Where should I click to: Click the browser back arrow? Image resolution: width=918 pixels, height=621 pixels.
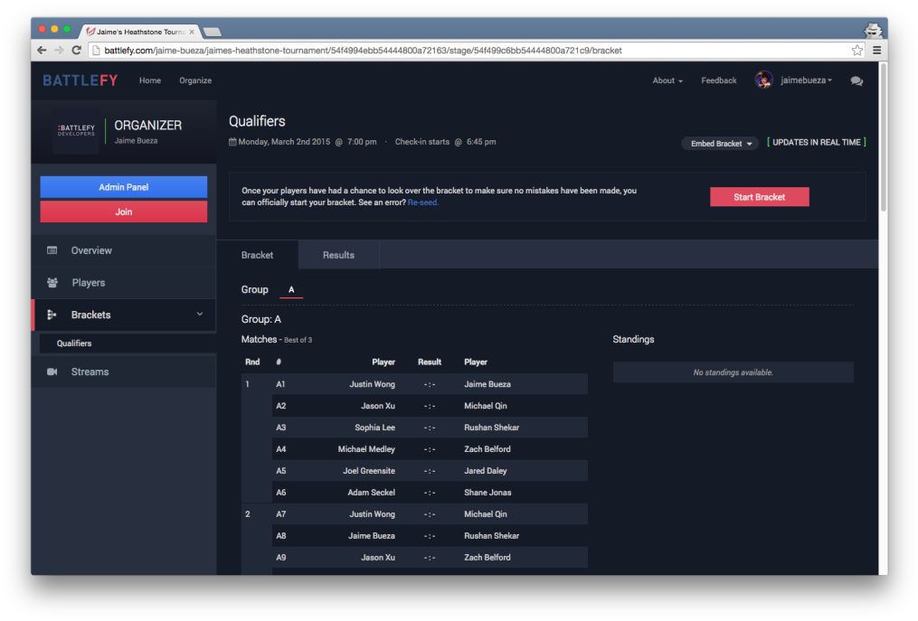point(42,51)
